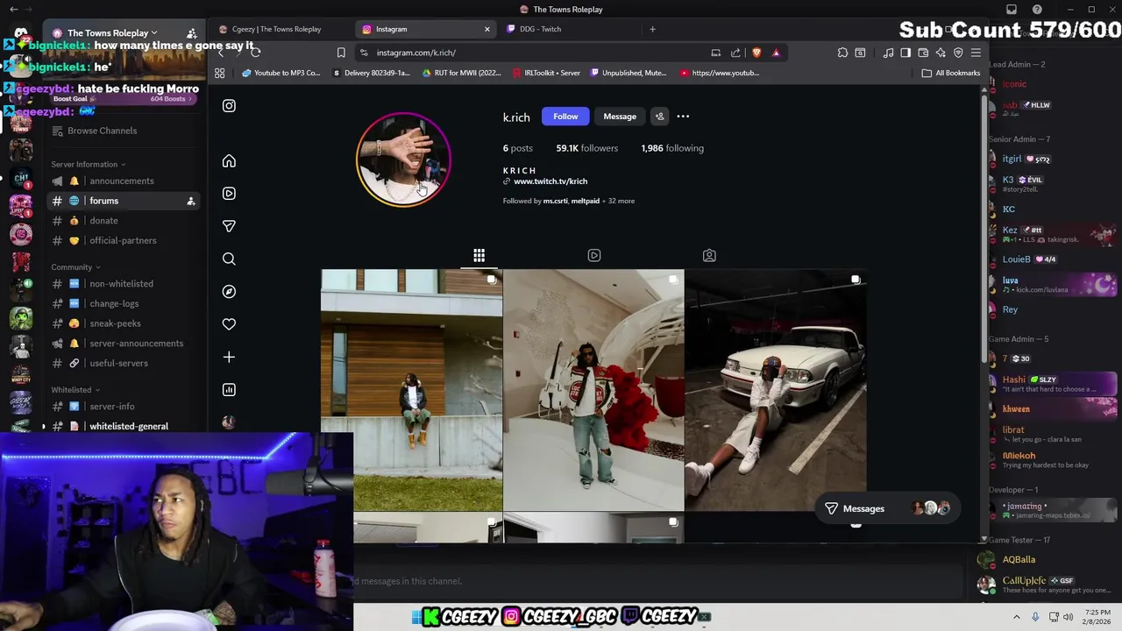Click invite icon next to forums channel

pyautogui.click(x=190, y=202)
